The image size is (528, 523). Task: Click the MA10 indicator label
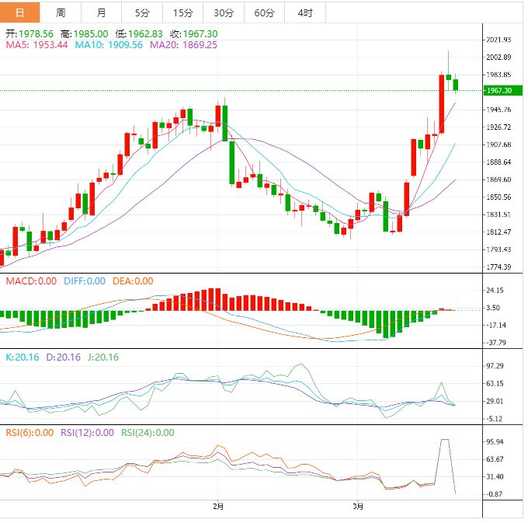pyautogui.click(x=109, y=45)
